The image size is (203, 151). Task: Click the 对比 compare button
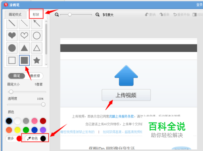198,15
